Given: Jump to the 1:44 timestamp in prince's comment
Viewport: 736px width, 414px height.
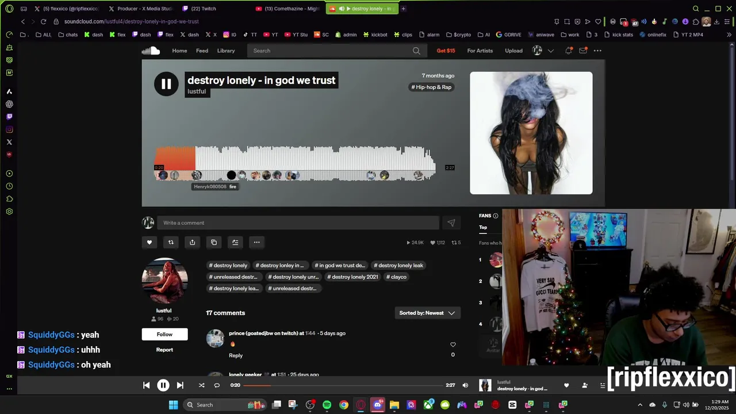Looking at the screenshot, I should (x=310, y=333).
